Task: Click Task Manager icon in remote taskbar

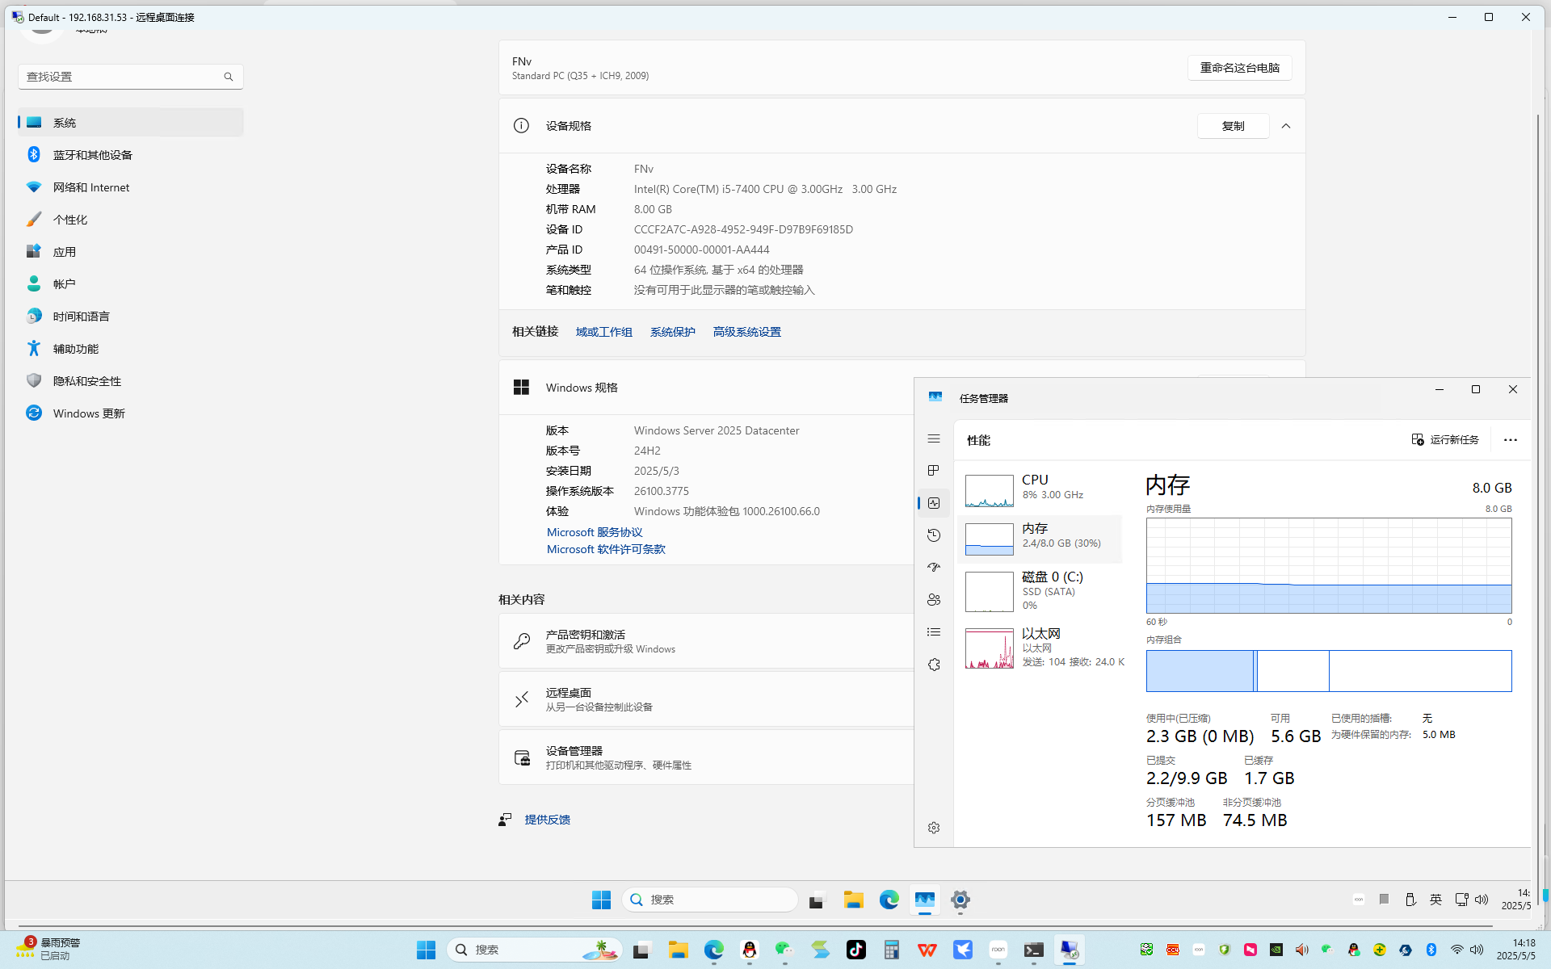Action: point(925,900)
